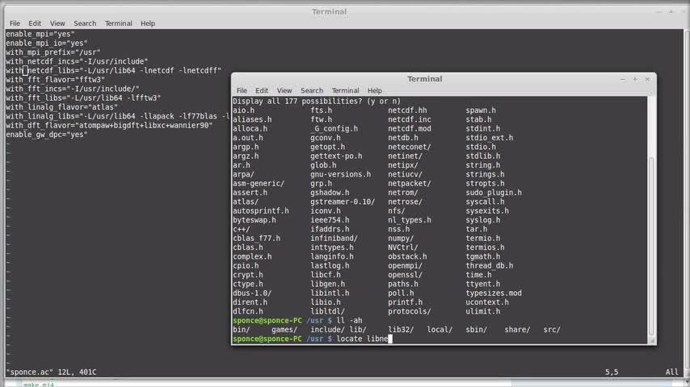Click 'numpy/' directory entry

pyautogui.click(x=401, y=238)
